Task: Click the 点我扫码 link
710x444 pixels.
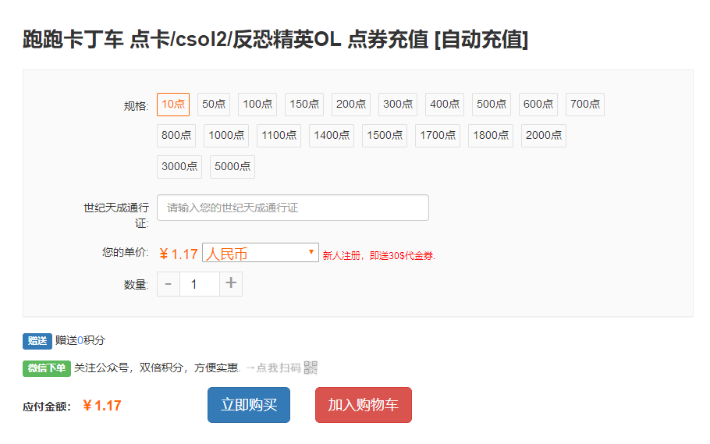Action: click(x=278, y=368)
